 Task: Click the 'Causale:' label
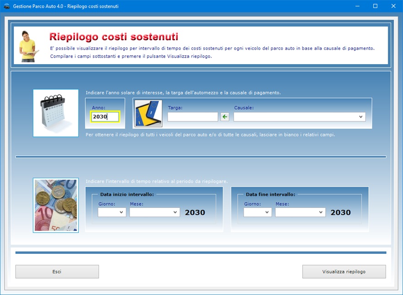coord(244,108)
